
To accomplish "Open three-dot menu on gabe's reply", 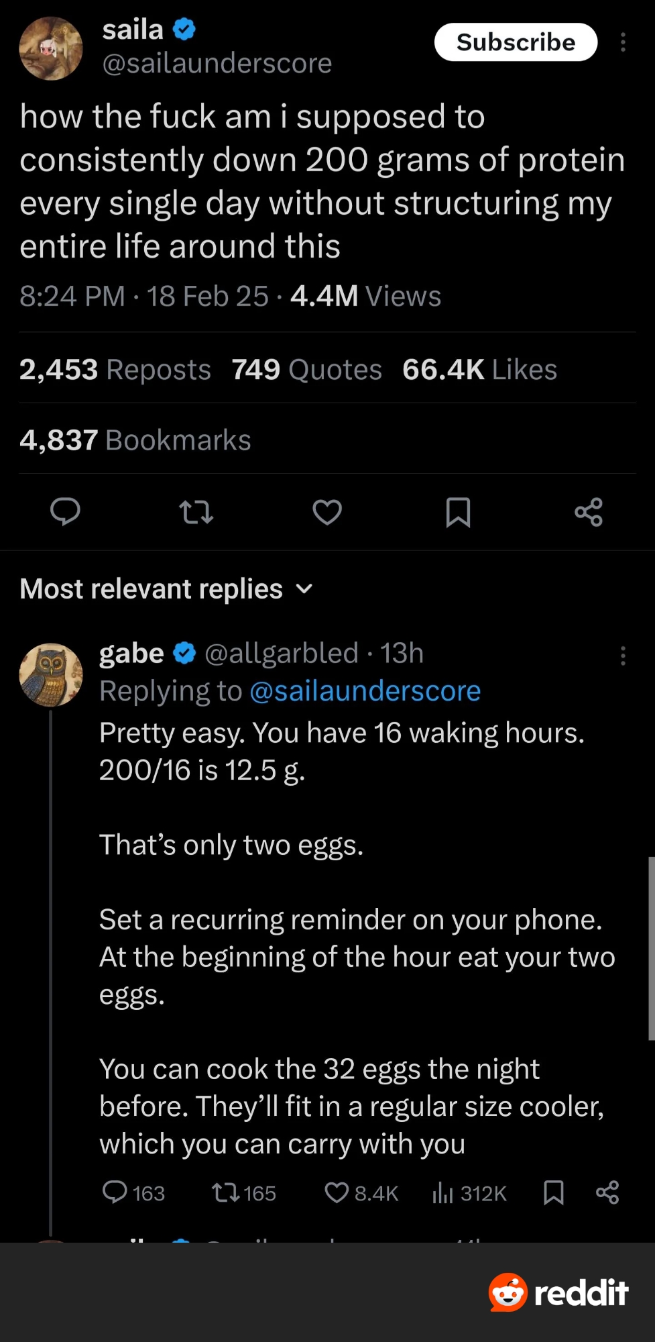I will [623, 656].
